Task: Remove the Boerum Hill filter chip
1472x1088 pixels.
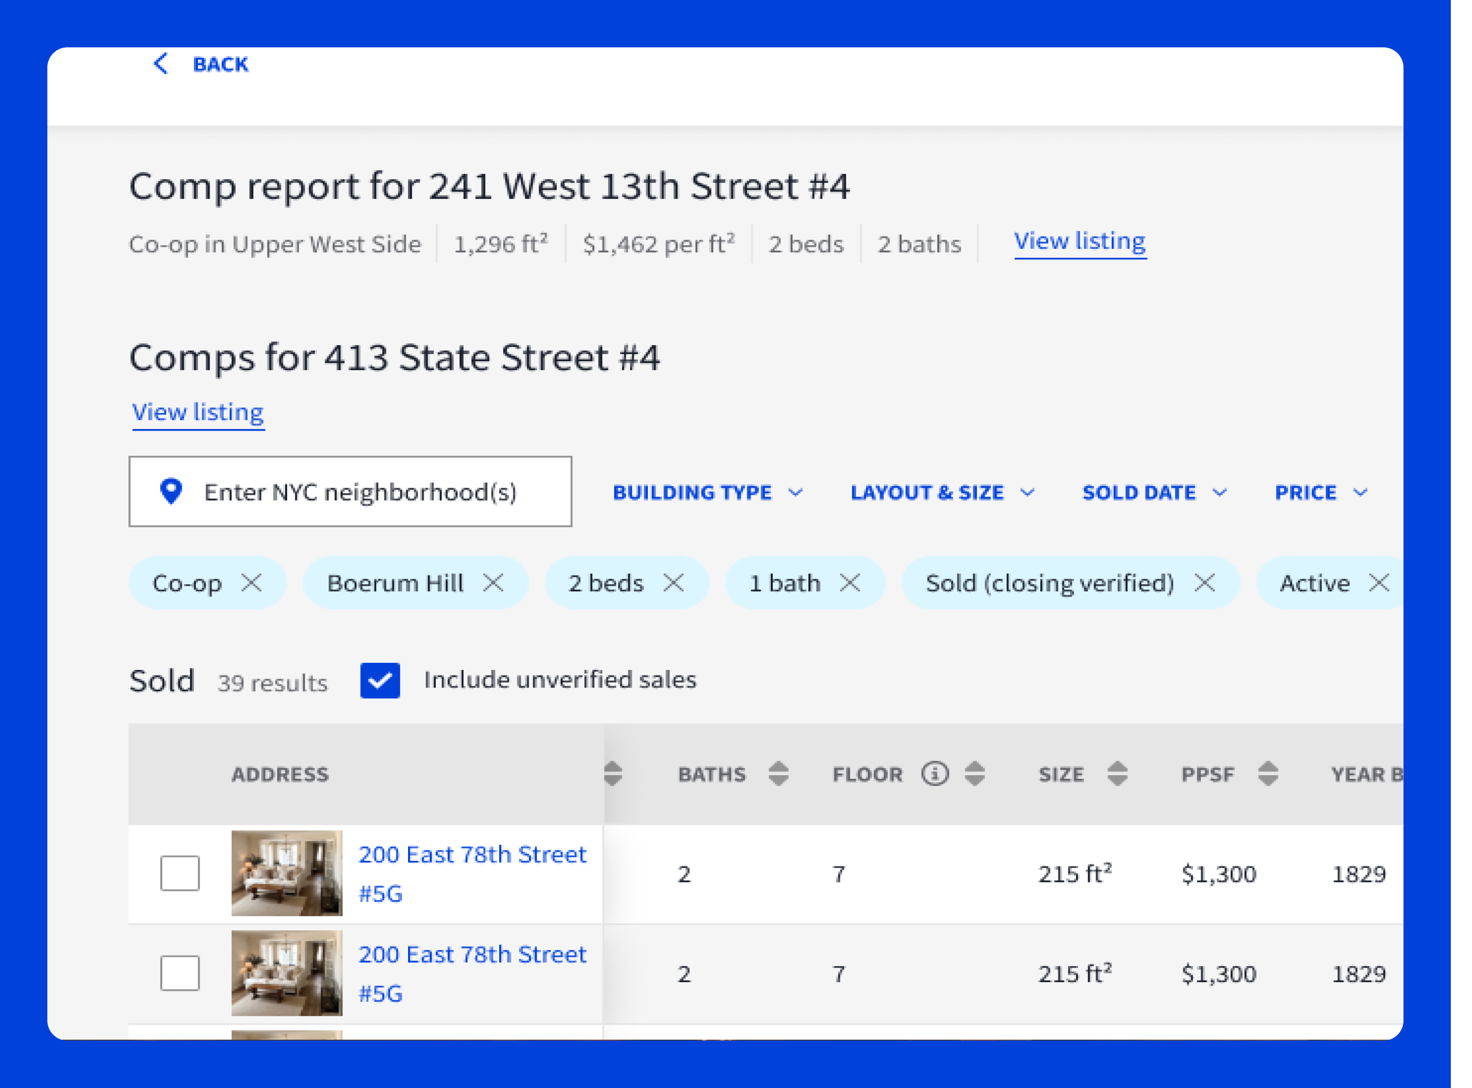Action: pos(493,583)
